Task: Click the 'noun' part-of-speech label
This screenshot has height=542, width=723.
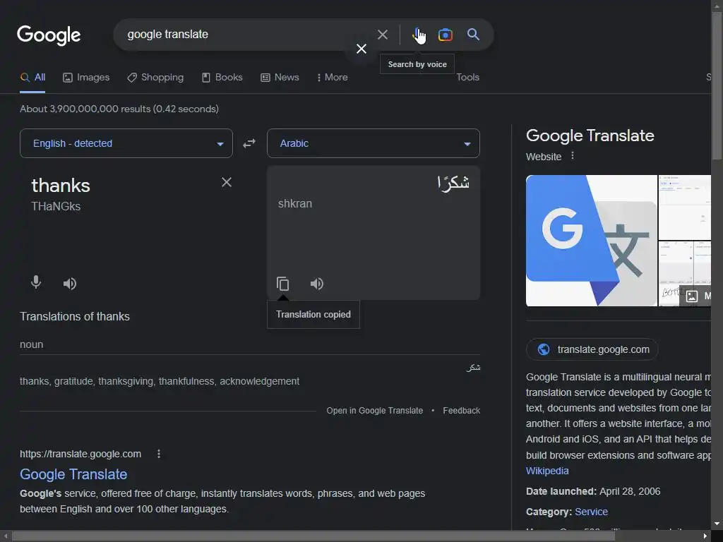Action: coord(31,344)
